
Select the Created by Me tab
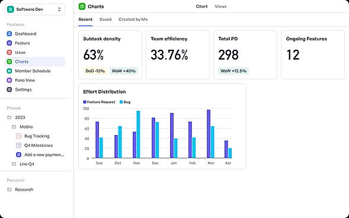coord(133,20)
